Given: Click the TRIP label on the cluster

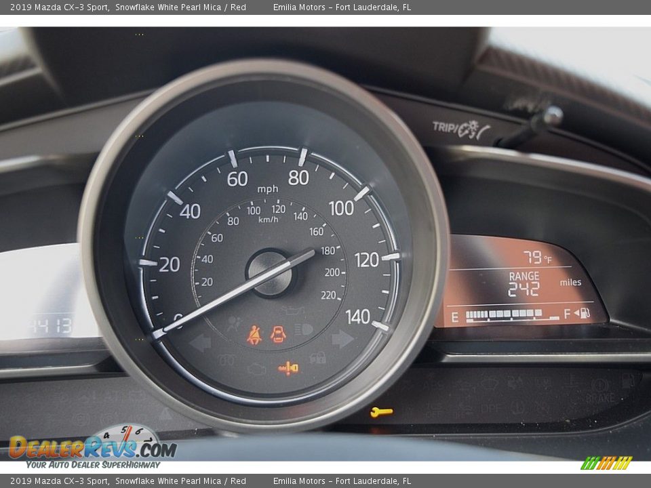Looking at the screenshot, I should point(443,127).
